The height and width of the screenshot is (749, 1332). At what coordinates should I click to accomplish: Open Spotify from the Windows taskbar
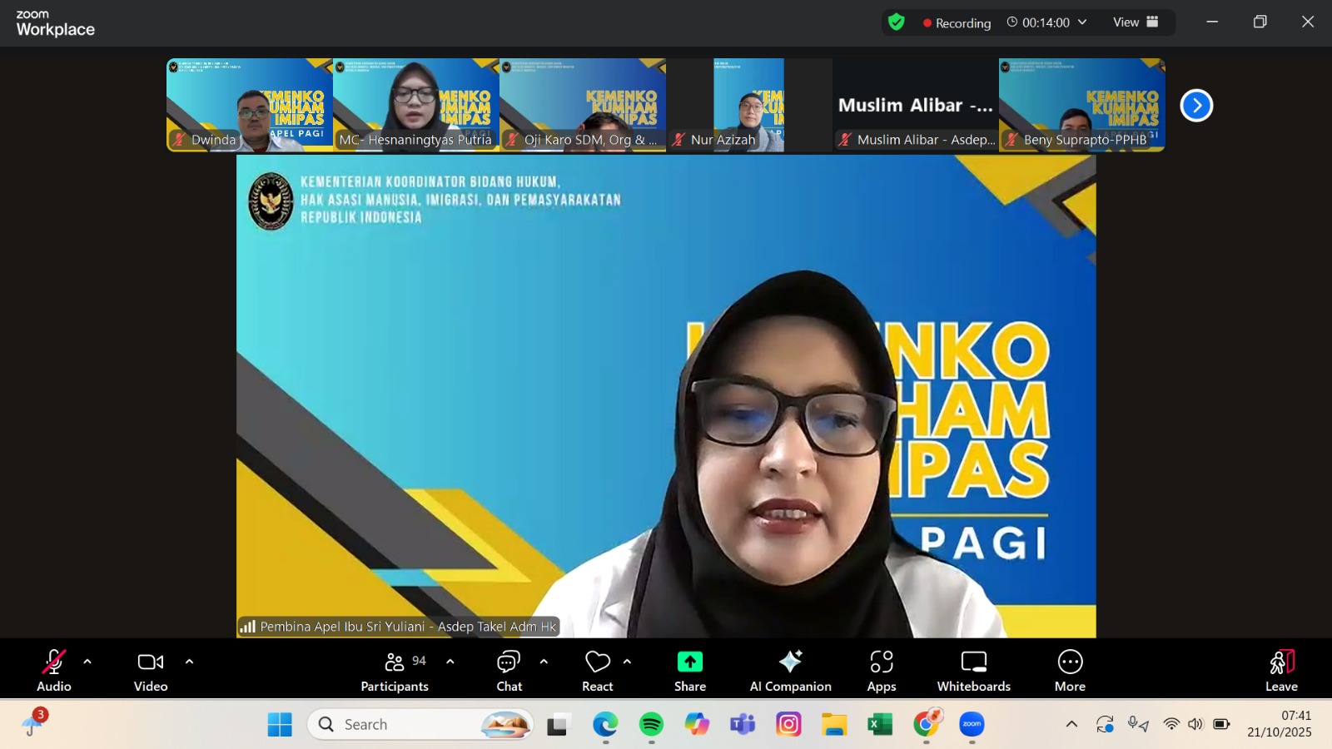click(x=651, y=725)
